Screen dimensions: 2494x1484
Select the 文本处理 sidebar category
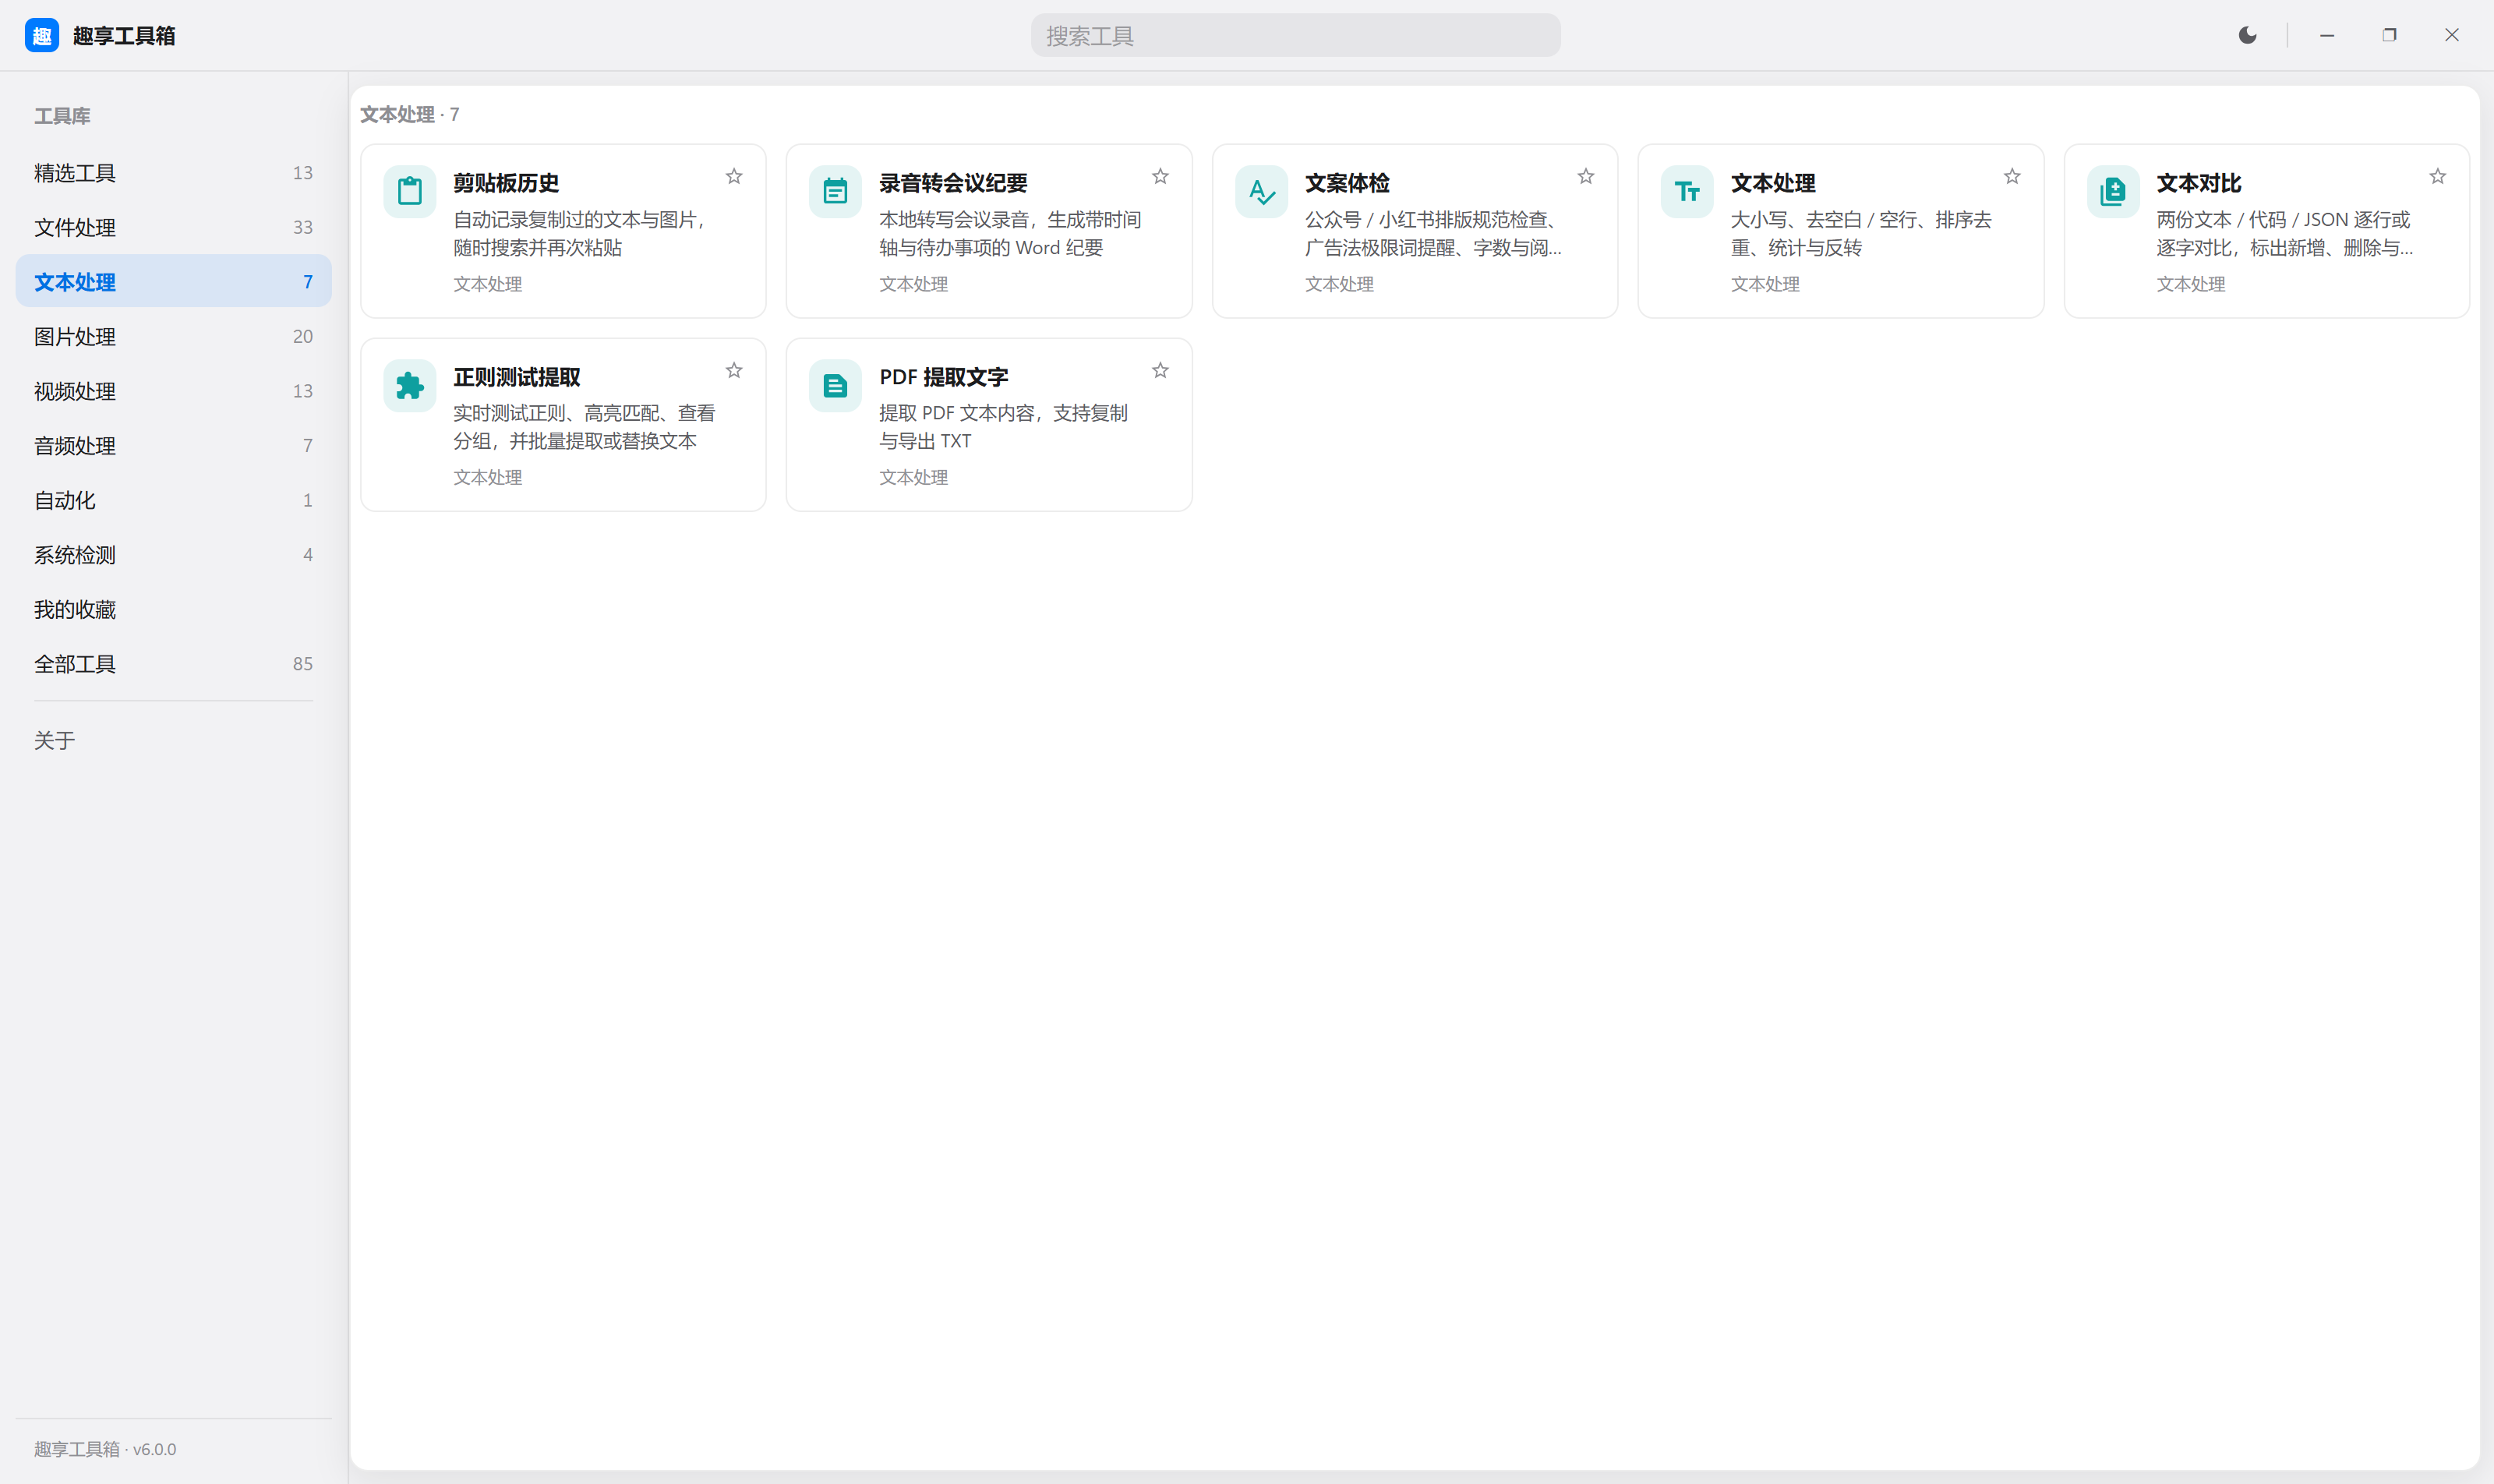pos(174,281)
